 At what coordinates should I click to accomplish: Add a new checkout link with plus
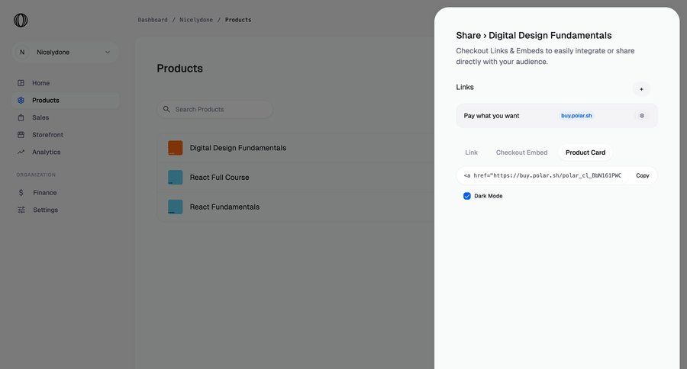(641, 89)
